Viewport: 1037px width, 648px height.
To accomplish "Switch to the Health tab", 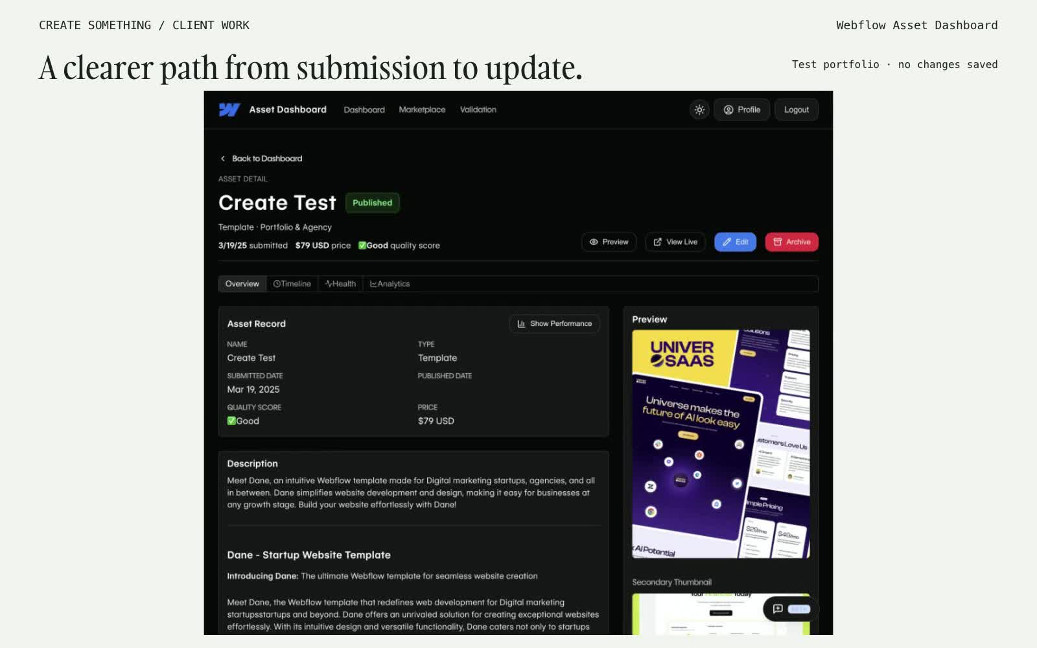I will pos(341,284).
